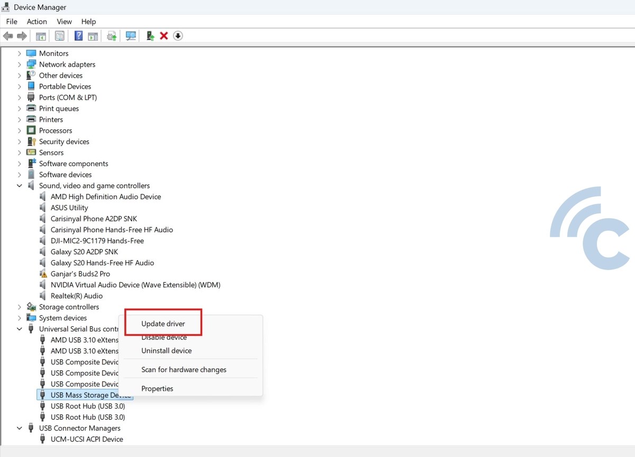Open the File menu
Image resolution: width=635 pixels, height=457 pixels.
[x=12, y=22]
